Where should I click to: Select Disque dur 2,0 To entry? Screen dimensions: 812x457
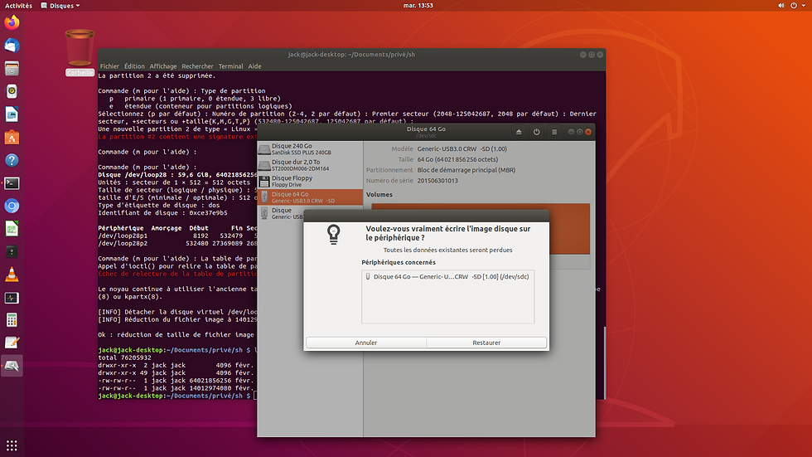tap(310, 165)
